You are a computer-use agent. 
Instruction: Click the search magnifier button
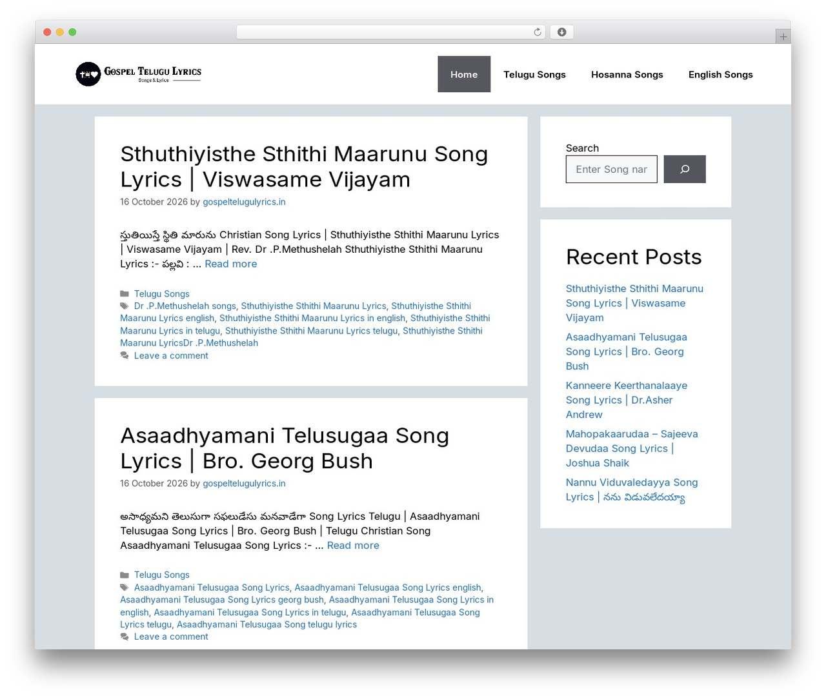point(685,169)
